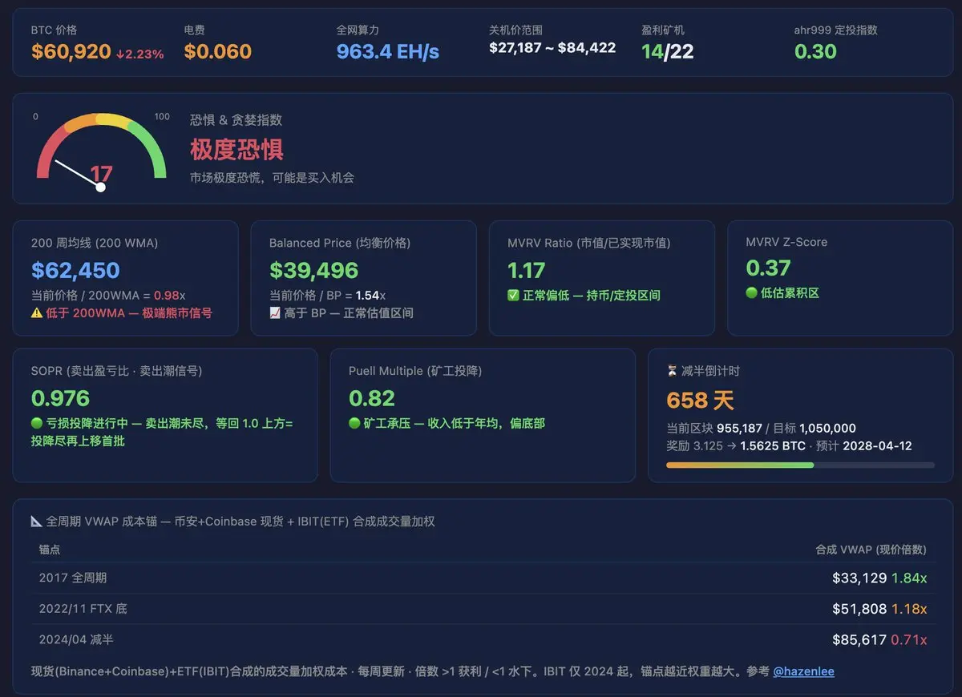The height and width of the screenshot is (697, 962).
Task: Click the fear and greed gauge arc
Action: tap(101, 146)
